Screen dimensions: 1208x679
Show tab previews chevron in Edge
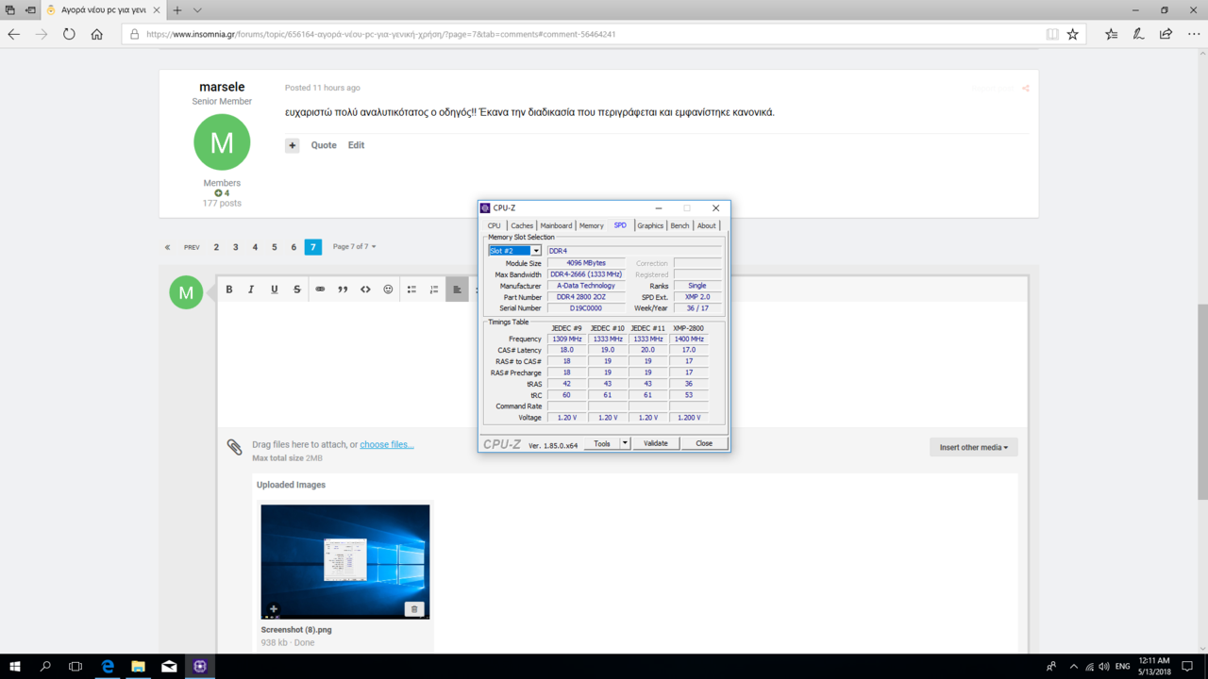coord(197,10)
